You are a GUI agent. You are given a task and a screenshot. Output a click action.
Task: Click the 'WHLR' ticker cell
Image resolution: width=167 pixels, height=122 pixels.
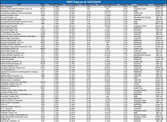pos(43,9)
